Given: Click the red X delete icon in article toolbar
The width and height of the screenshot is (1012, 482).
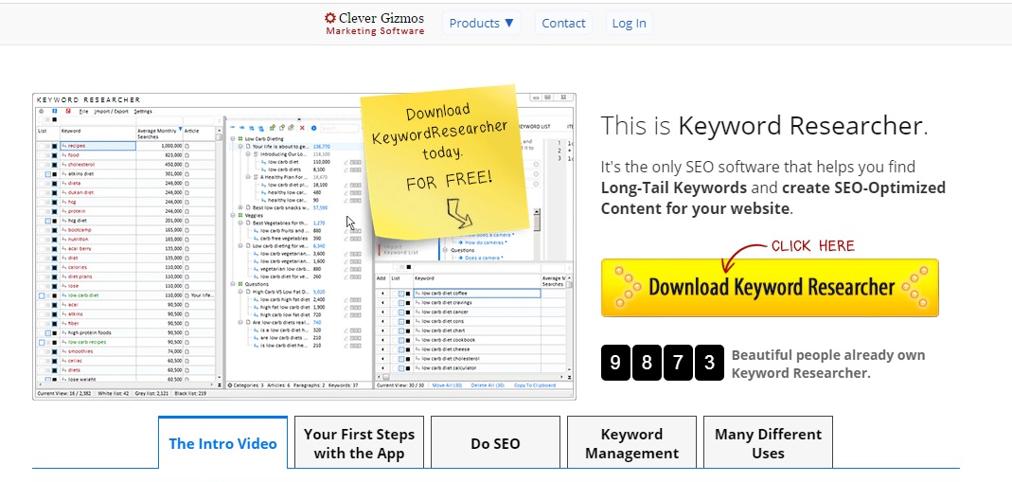Looking at the screenshot, I should tap(302, 128).
